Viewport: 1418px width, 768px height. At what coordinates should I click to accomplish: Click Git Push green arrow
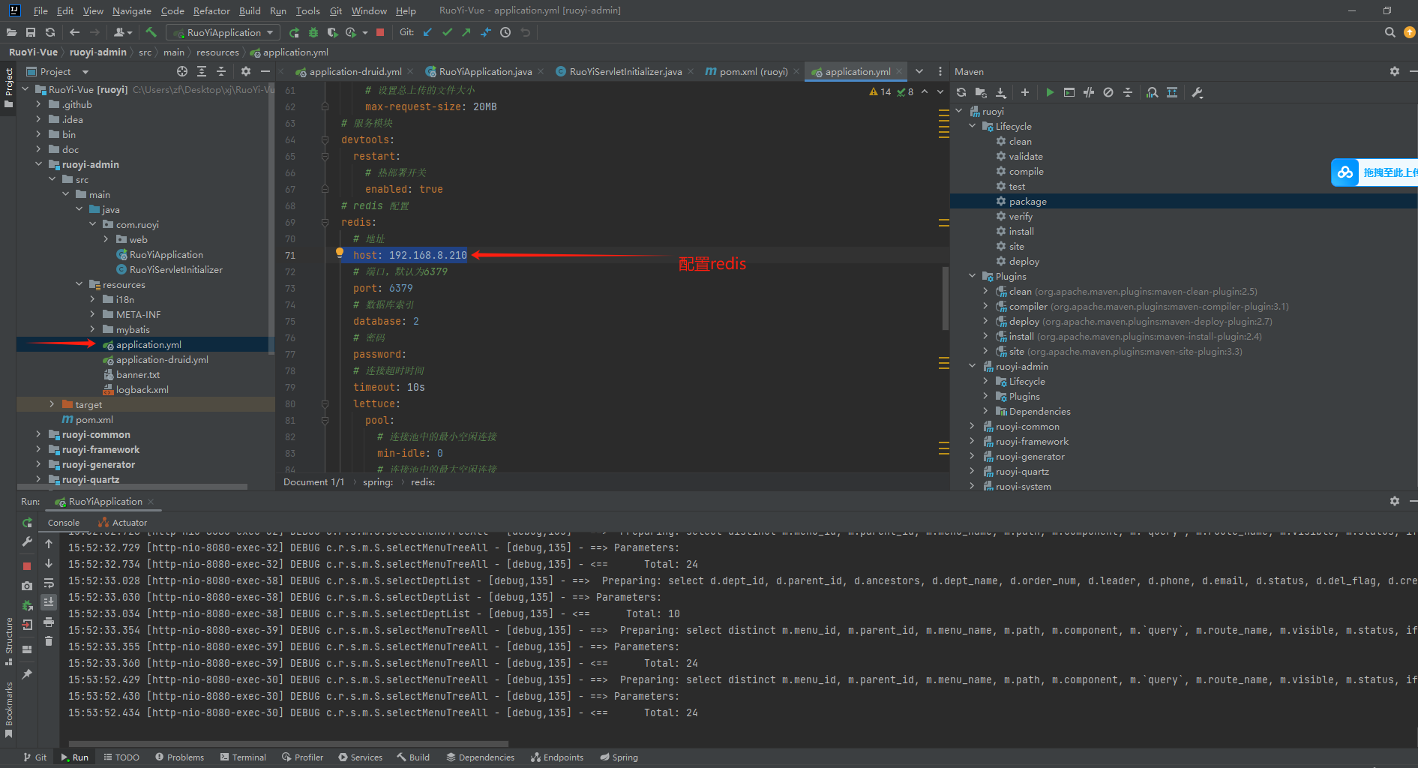466,32
